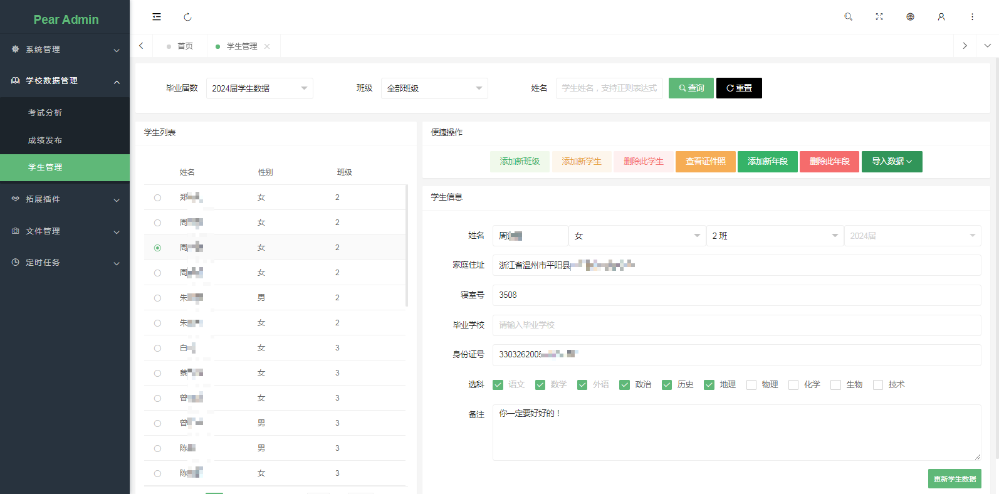Viewport: 999px width, 494px height.
Task: Click the book icon beside 学校数据管理
Action: 16,80
